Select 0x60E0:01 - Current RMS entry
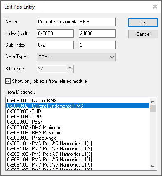 tap(77, 101)
